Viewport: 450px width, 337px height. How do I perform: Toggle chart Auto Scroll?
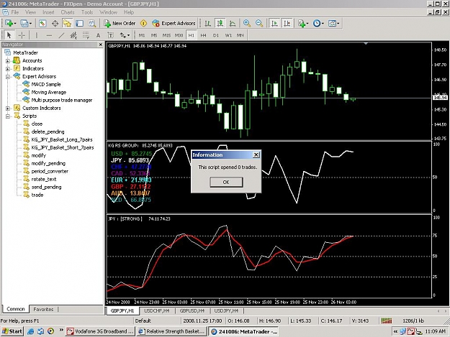point(274,23)
